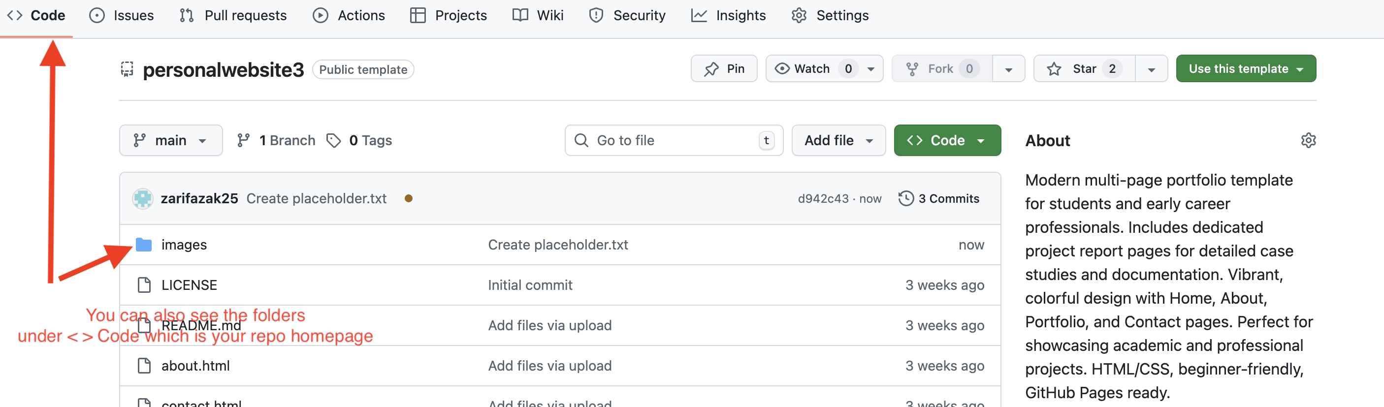View the 1 Branch link
The image size is (1384, 407).
276,141
